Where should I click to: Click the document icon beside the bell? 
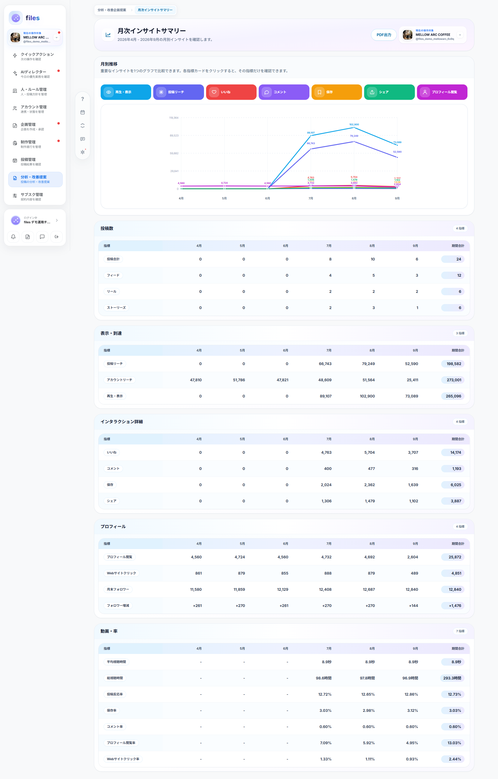tap(28, 237)
